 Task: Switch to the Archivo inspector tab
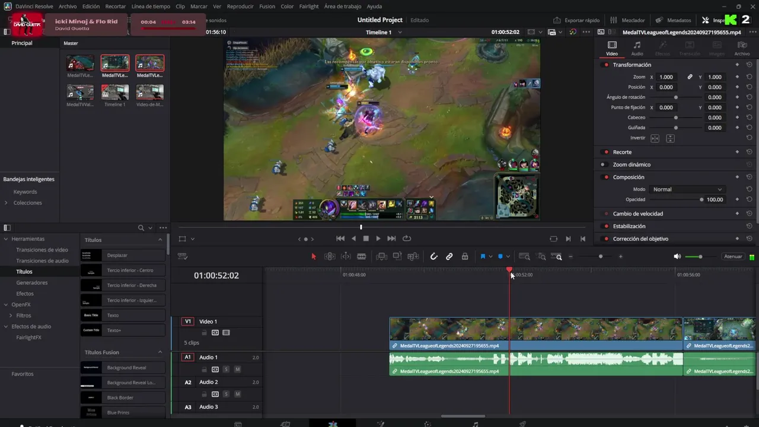[x=742, y=48]
